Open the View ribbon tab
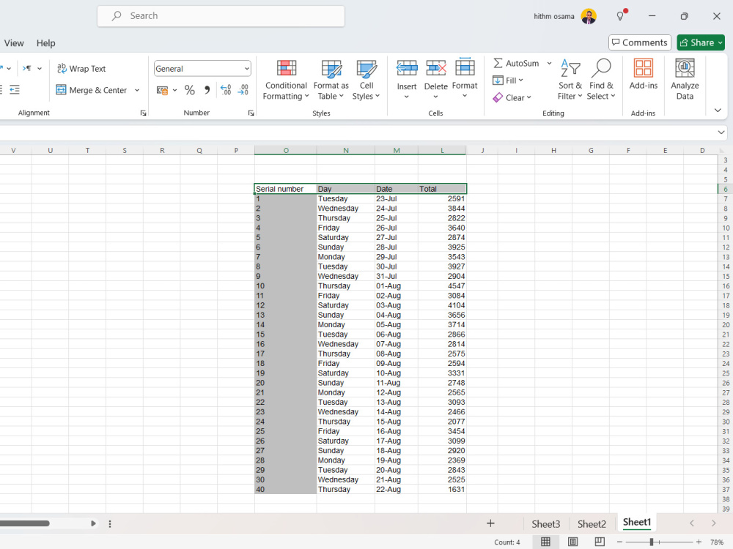Viewport: 733px width, 549px height. tap(13, 43)
